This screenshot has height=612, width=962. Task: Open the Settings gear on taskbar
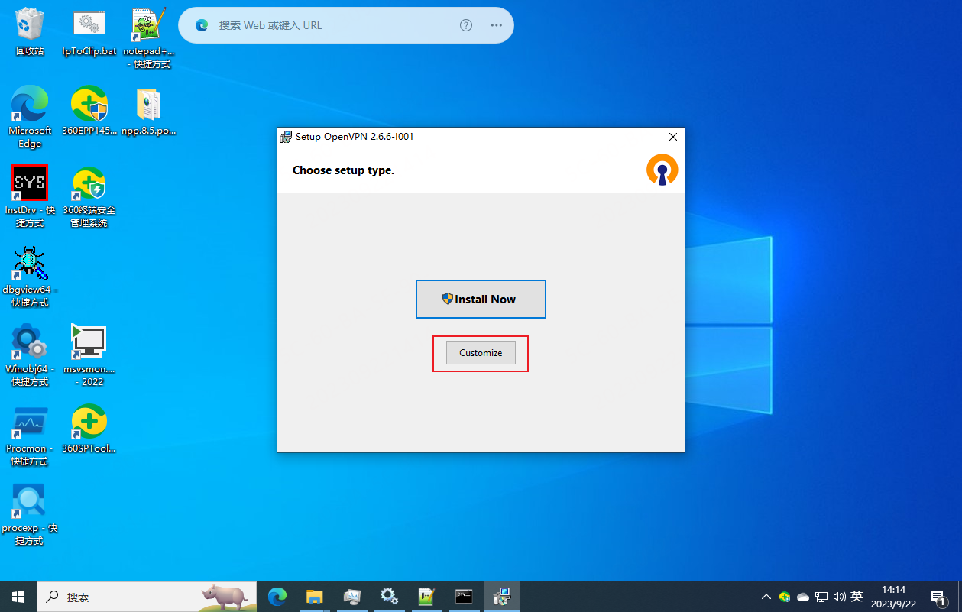click(389, 597)
